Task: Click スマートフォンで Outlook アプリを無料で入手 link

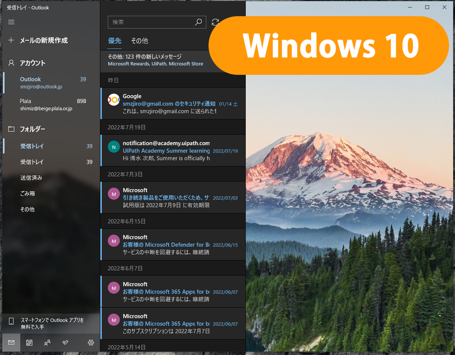Action: 52,323
